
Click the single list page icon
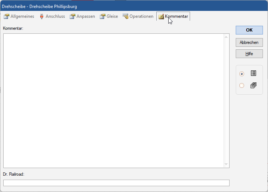(253, 73)
